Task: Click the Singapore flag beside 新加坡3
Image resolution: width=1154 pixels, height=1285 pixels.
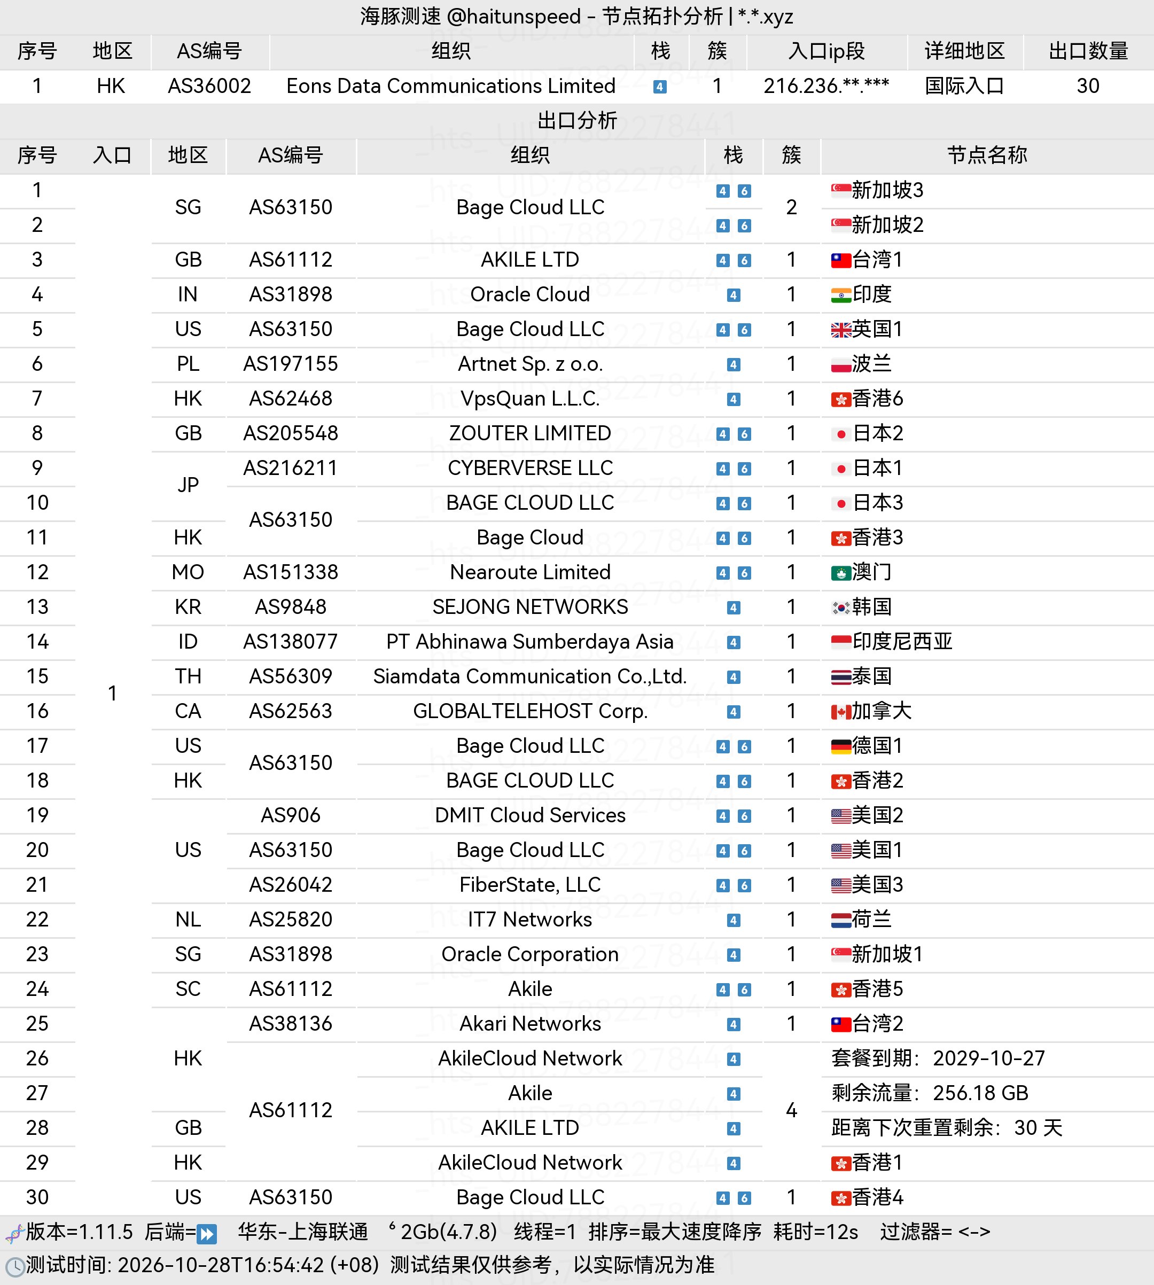Action: (841, 190)
